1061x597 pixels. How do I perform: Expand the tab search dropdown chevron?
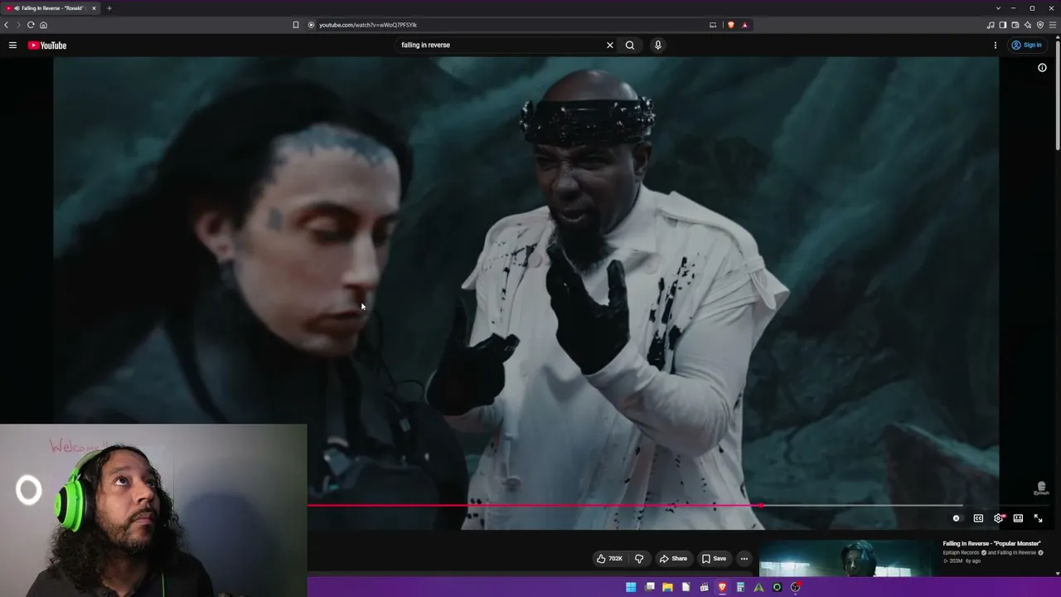(998, 8)
